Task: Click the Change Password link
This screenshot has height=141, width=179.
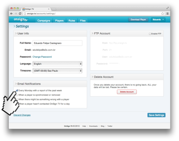Action: point(42,57)
